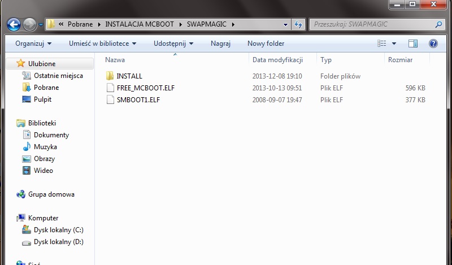Click the Ulubione star icon
This screenshot has height=265, width=452.
pos(20,63)
